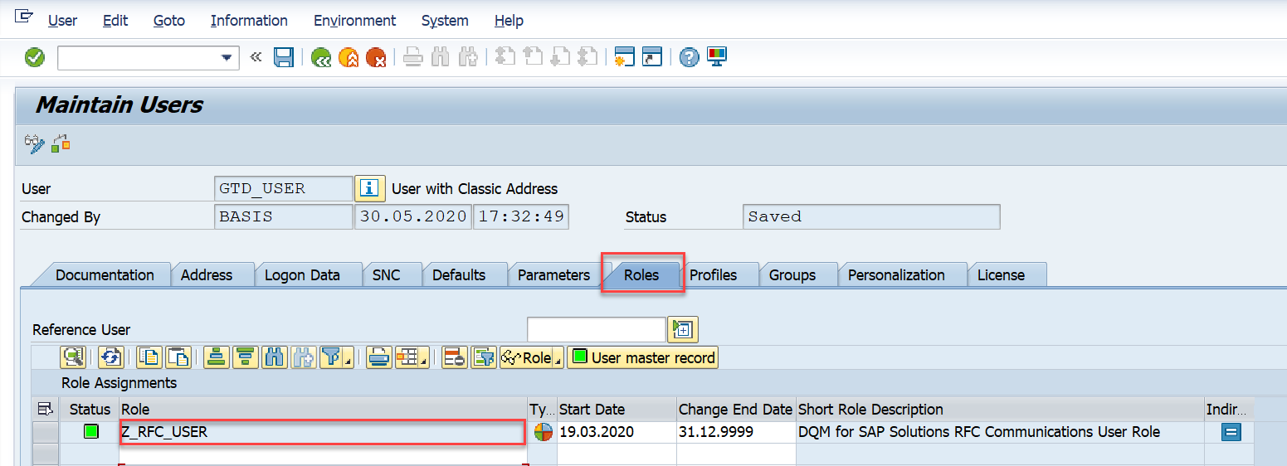Click the green status square for Z_RFC_USER
The width and height of the screenshot is (1287, 466).
[x=90, y=432]
